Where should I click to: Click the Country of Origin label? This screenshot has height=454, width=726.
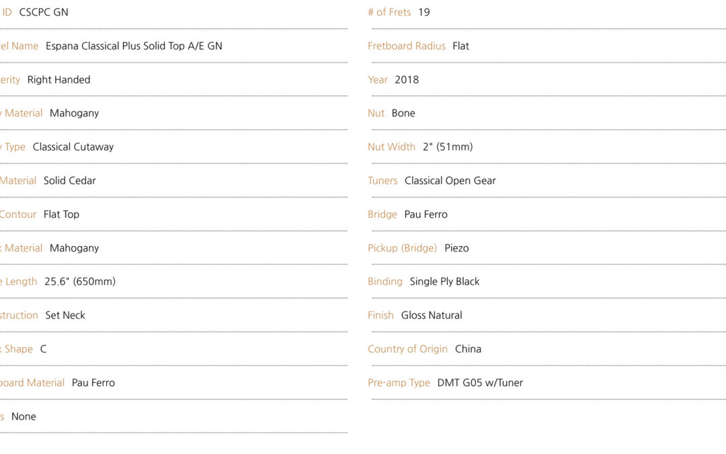[x=407, y=349]
